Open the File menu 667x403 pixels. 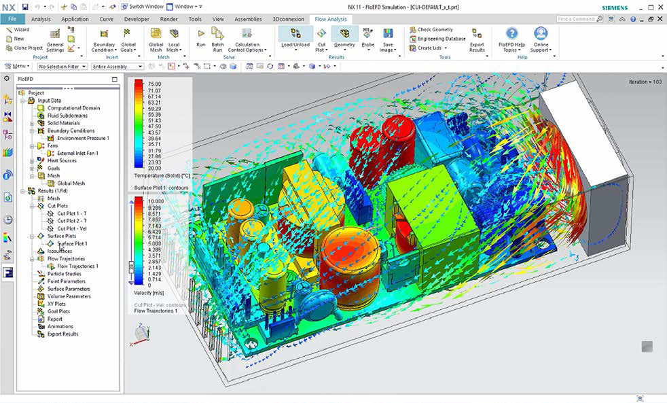(12, 19)
